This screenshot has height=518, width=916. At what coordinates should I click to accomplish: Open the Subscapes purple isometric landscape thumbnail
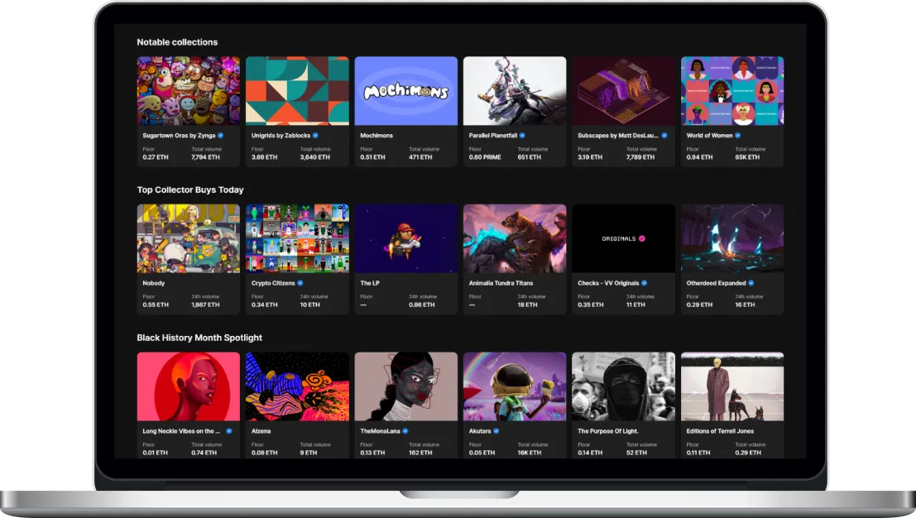623,90
